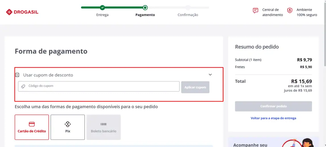Choose Pix payment option
Viewport: 326px width, 147px height.
tap(68, 127)
